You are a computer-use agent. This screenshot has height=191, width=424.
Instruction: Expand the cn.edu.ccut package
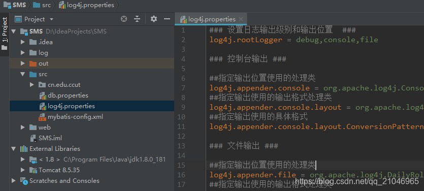[x=32, y=85]
